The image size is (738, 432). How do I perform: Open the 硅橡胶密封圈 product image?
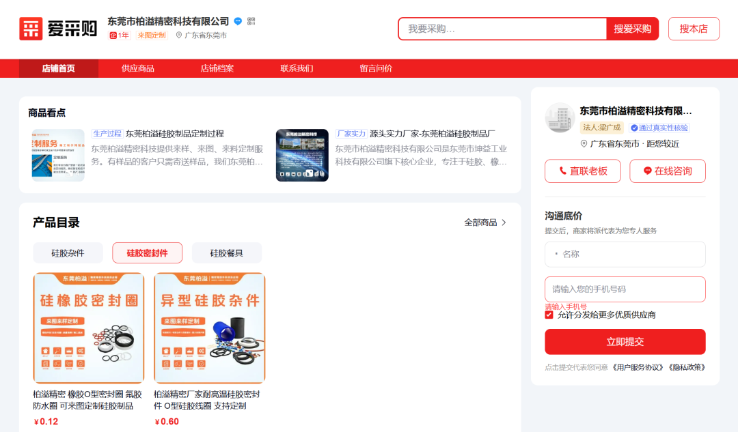pyautogui.click(x=88, y=328)
